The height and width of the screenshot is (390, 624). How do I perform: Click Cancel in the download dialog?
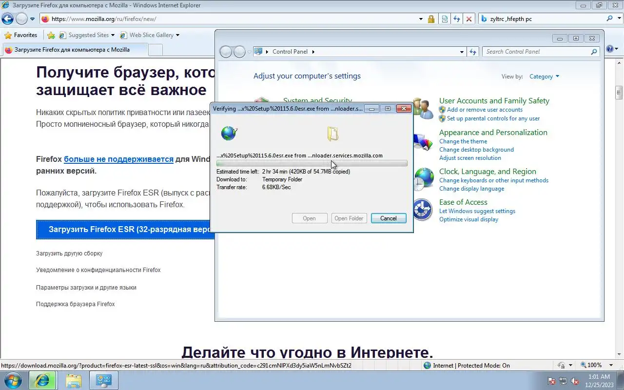[x=389, y=218]
